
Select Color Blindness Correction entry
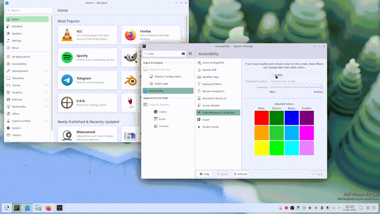[x=218, y=113]
